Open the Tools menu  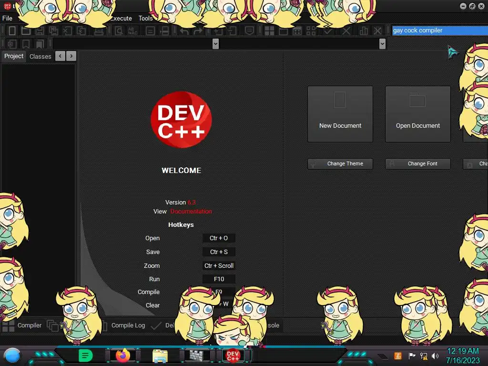click(146, 19)
